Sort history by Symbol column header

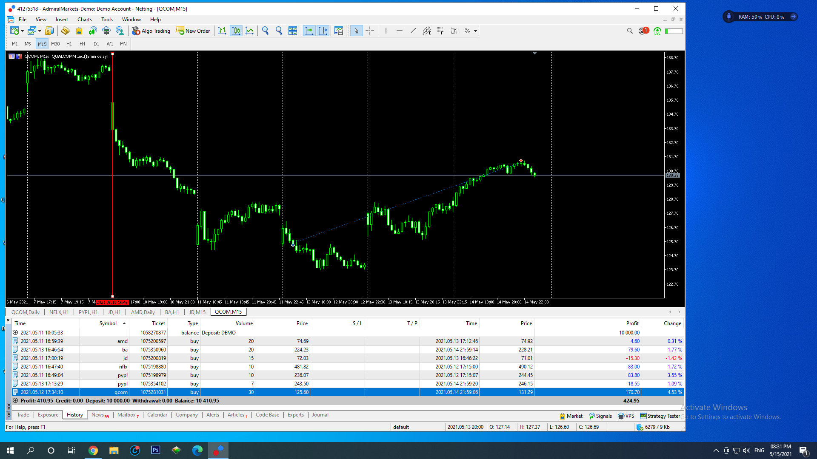point(108,323)
